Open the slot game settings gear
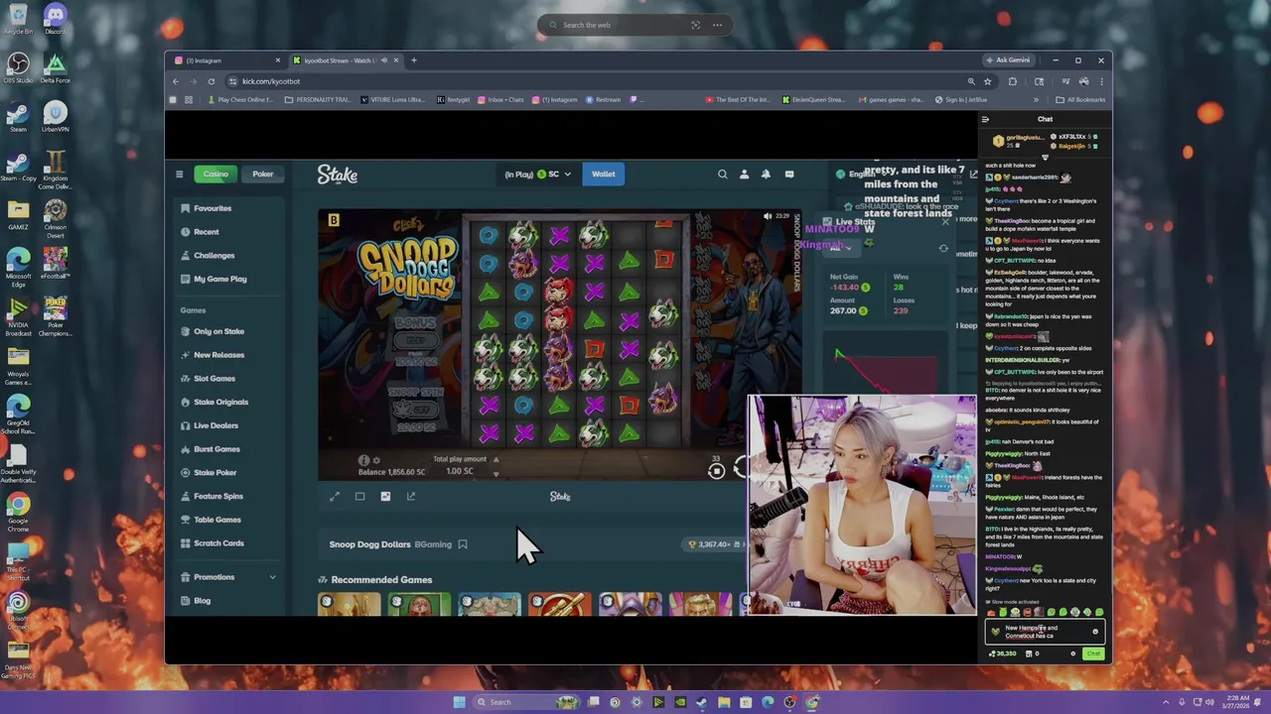1271x714 pixels. [376, 460]
